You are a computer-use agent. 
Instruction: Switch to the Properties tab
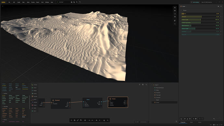pos(183,122)
